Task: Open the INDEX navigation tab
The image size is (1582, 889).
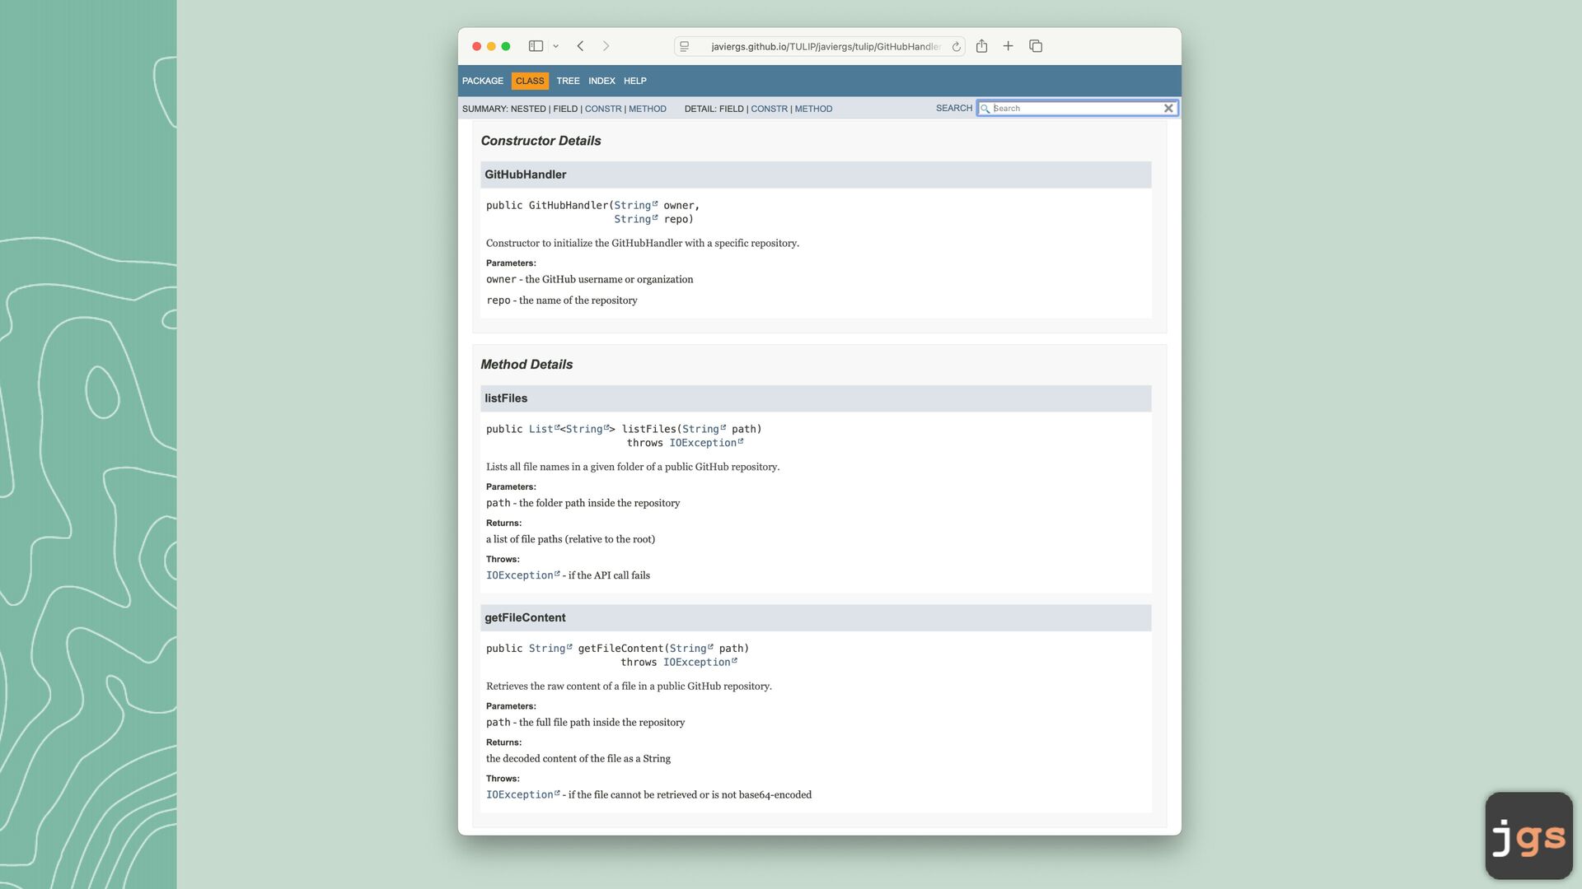Action: tap(601, 81)
